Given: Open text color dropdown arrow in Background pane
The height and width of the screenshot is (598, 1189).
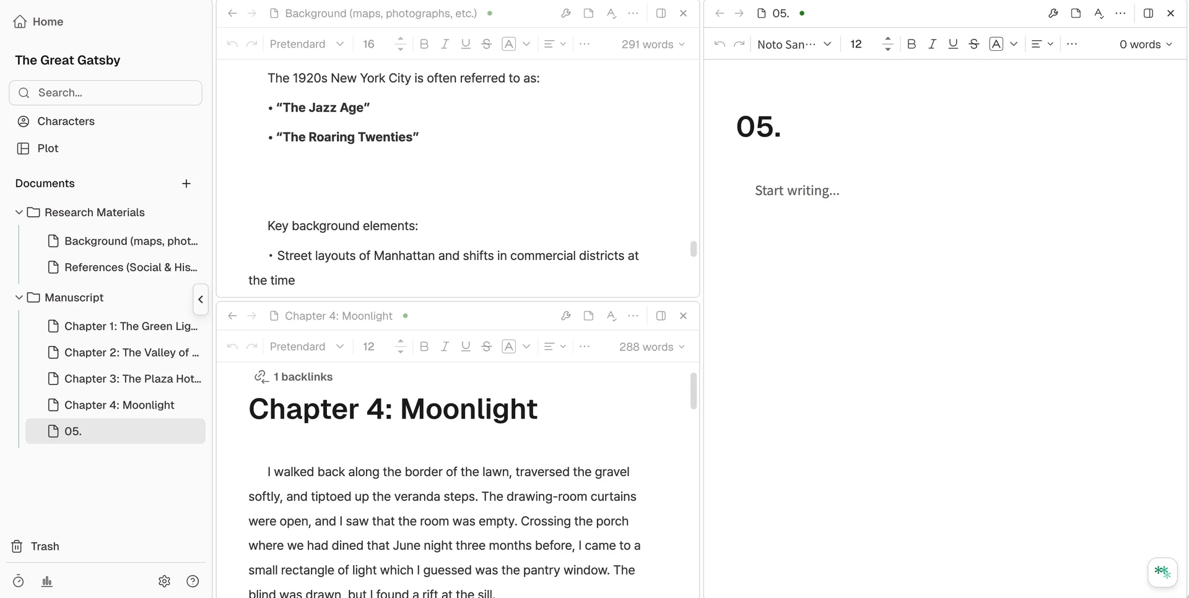Looking at the screenshot, I should click(526, 44).
